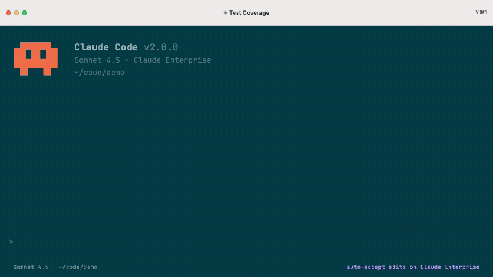Screen dimensions: 493x277
Task: Minimize the window using the yellow button
Action: (x=17, y=13)
